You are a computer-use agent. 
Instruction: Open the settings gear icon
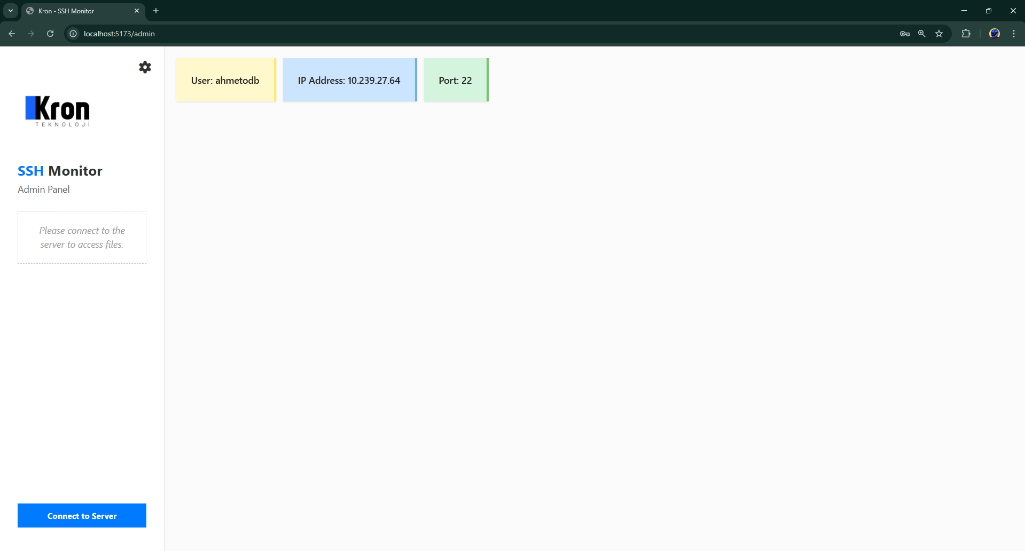pos(145,67)
